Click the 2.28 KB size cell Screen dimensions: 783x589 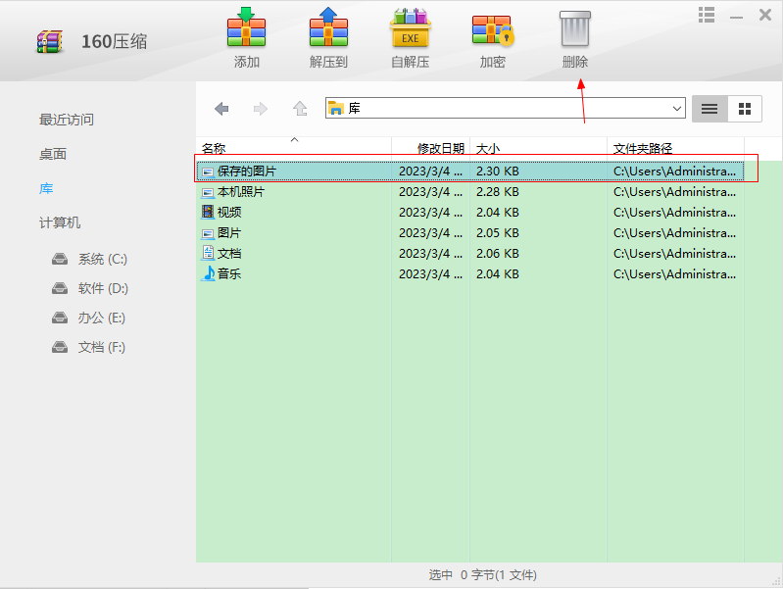(x=498, y=192)
